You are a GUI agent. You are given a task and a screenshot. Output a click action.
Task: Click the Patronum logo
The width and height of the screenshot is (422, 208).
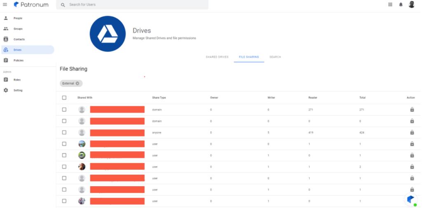tap(31, 5)
